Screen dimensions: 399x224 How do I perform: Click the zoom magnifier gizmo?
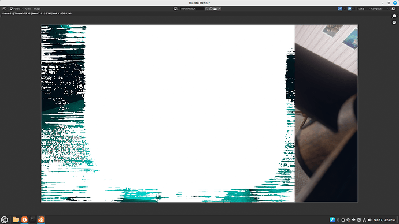(x=394, y=16)
